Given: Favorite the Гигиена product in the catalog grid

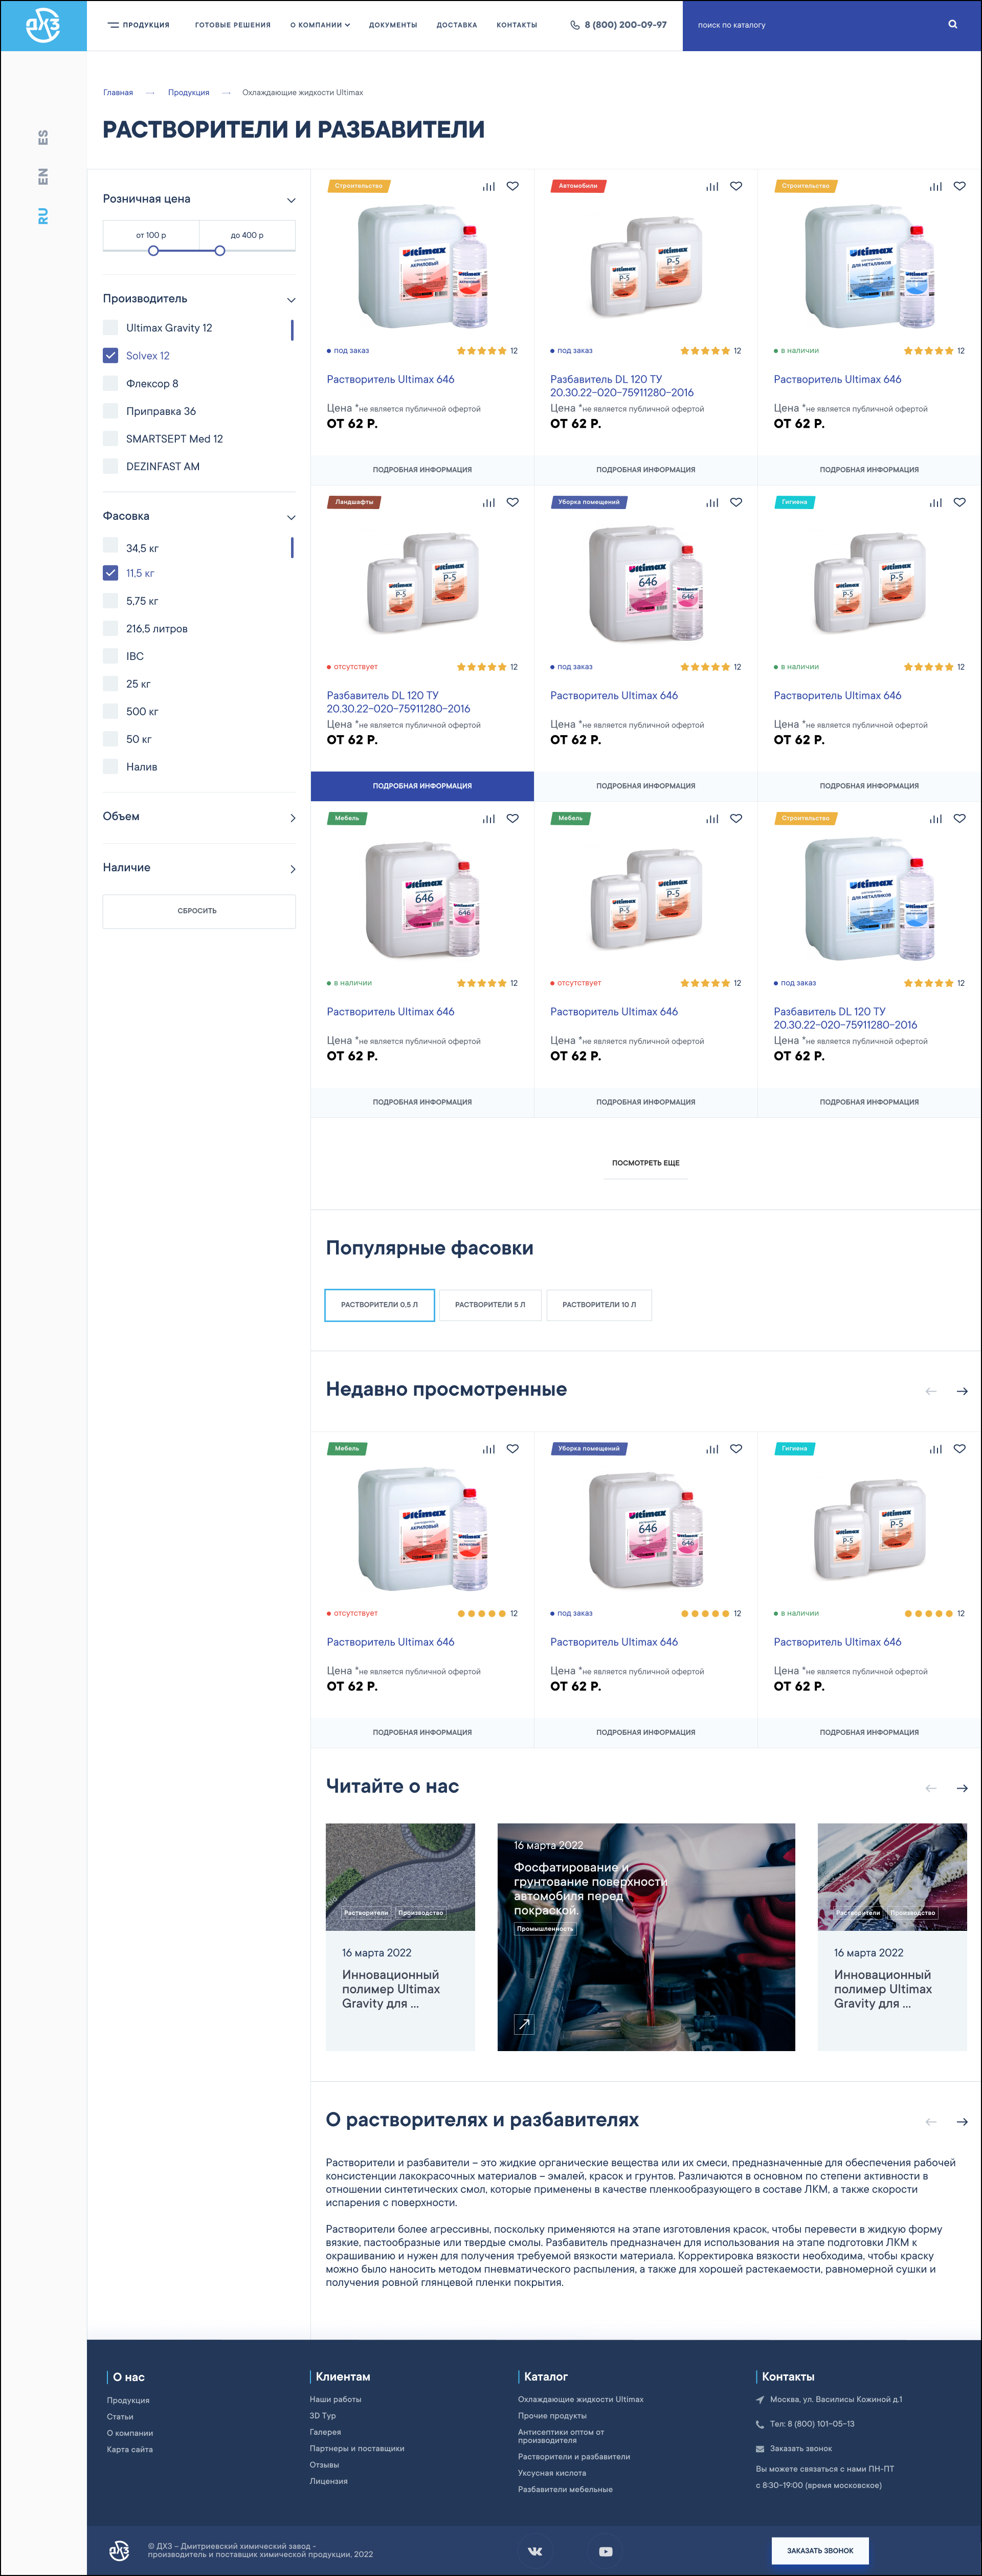Looking at the screenshot, I should (x=960, y=502).
